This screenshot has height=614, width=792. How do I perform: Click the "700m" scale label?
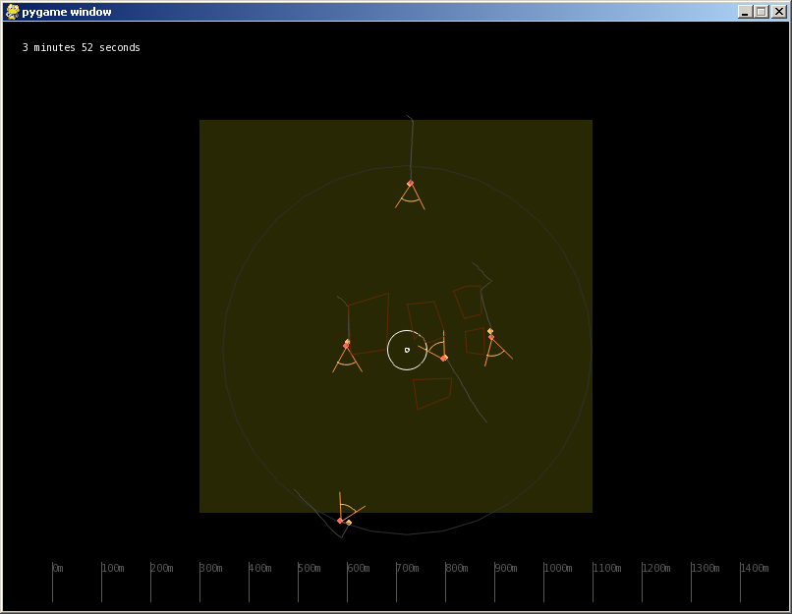coord(408,568)
